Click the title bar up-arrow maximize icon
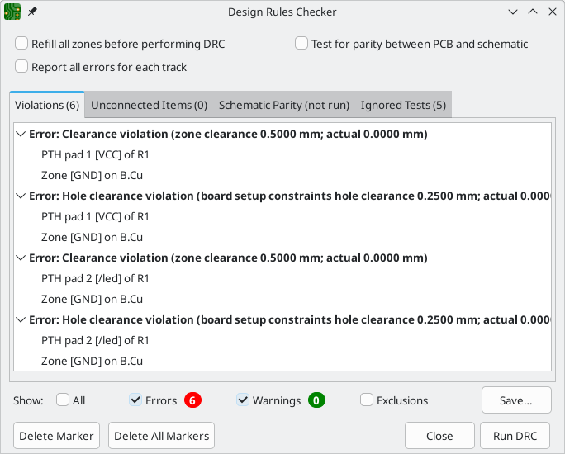The width and height of the screenshot is (565, 454). [533, 12]
